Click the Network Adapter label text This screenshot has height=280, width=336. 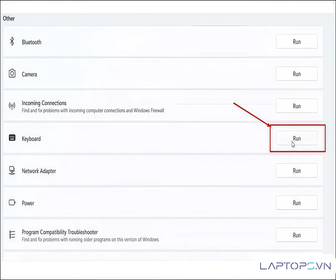coord(39,171)
